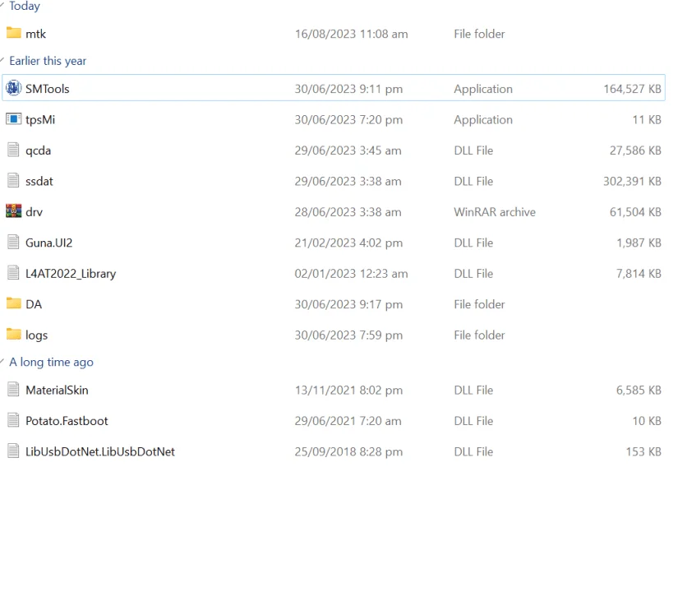Click the size 10 KB
Image resolution: width=687 pixels, height=592 pixels.
click(x=647, y=421)
